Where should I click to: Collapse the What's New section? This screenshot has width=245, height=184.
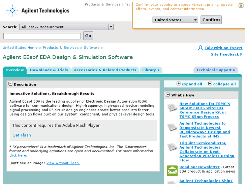tap(168, 95)
